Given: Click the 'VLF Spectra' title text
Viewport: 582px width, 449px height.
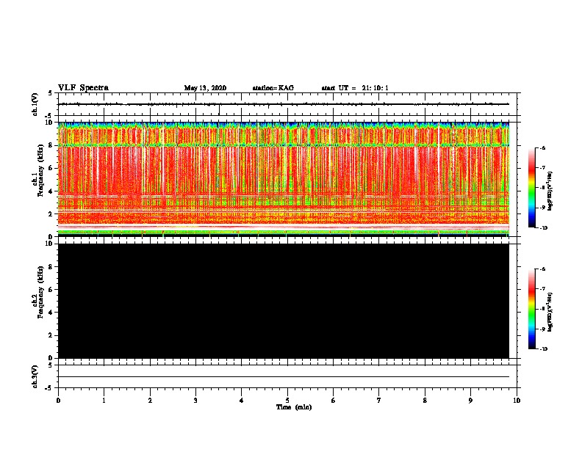Looking at the screenshot, I should (x=83, y=88).
